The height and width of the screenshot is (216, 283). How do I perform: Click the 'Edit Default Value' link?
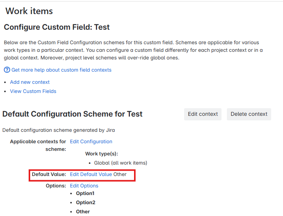[x=91, y=174]
